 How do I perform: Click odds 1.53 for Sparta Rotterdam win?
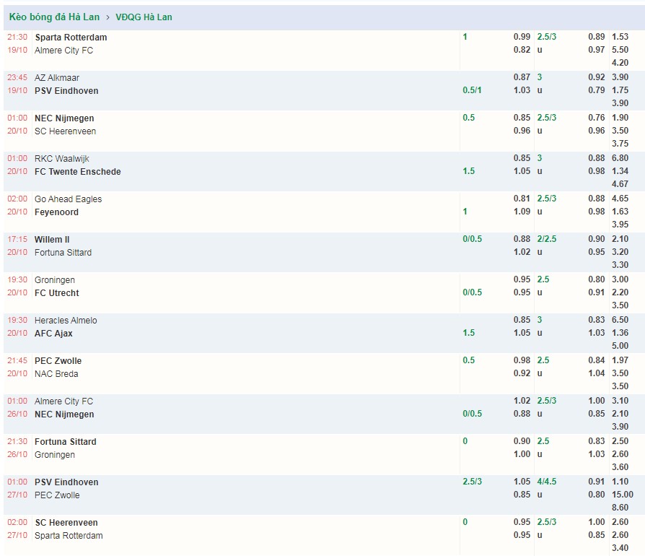(620, 36)
